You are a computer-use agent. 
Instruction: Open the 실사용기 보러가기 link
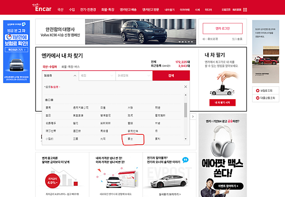(x=170, y=194)
